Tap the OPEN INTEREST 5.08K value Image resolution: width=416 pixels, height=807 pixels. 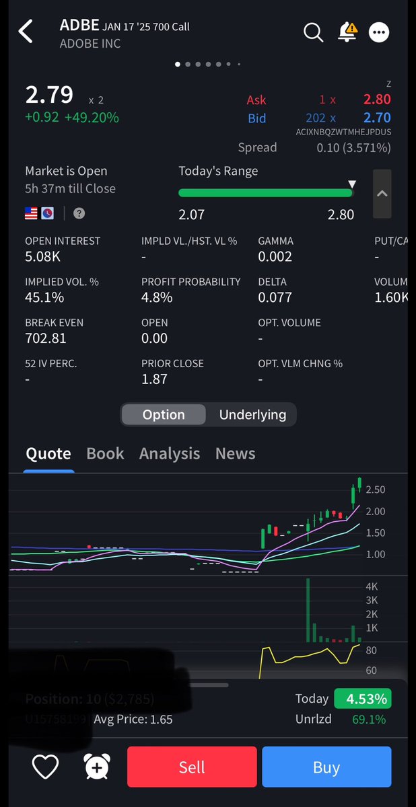point(42,256)
